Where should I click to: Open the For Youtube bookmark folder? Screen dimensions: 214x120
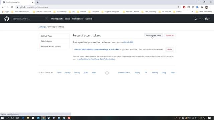click(x=165, y=12)
